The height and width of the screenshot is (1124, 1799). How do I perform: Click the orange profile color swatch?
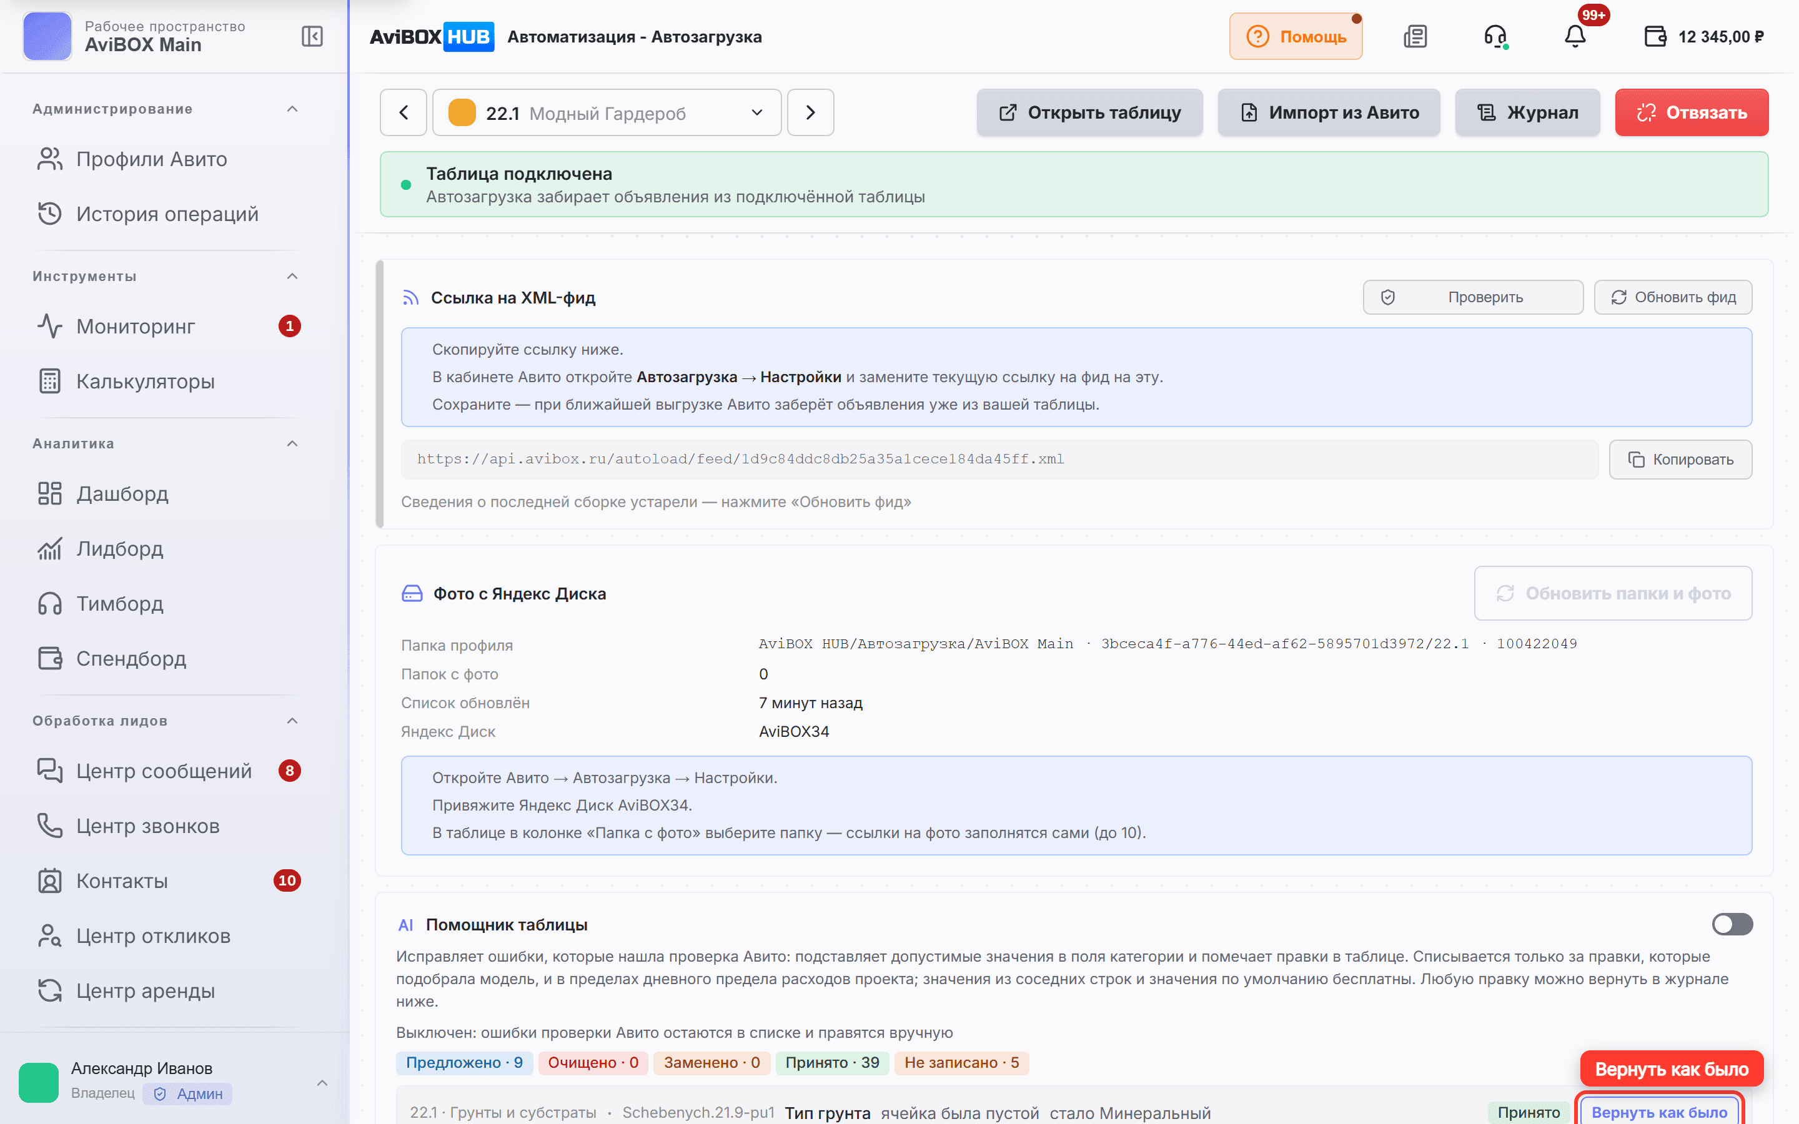point(462,112)
